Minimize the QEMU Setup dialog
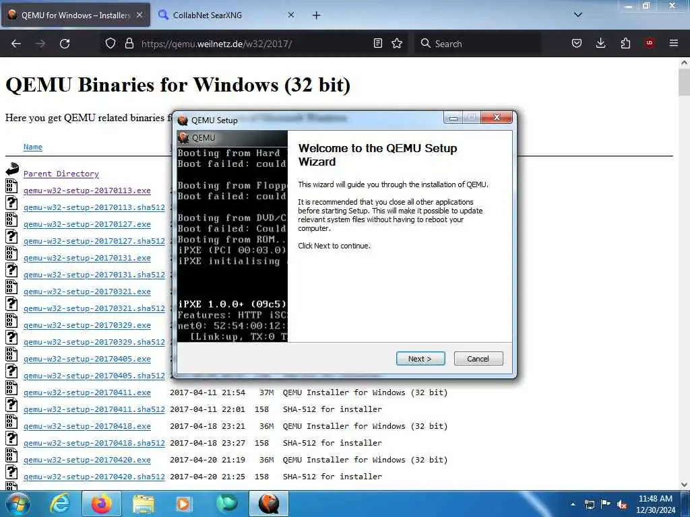The height and width of the screenshot is (517, 690). click(x=453, y=117)
